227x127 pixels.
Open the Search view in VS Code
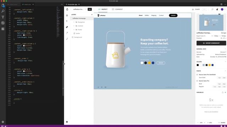pyautogui.click(x=3, y=11)
